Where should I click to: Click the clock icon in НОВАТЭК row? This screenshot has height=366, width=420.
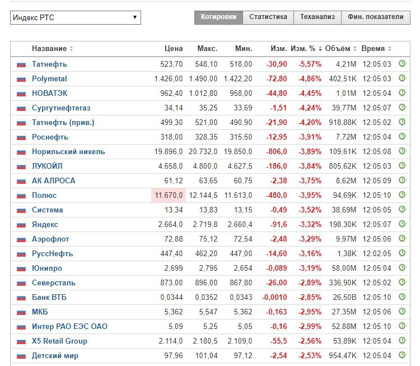(402, 93)
